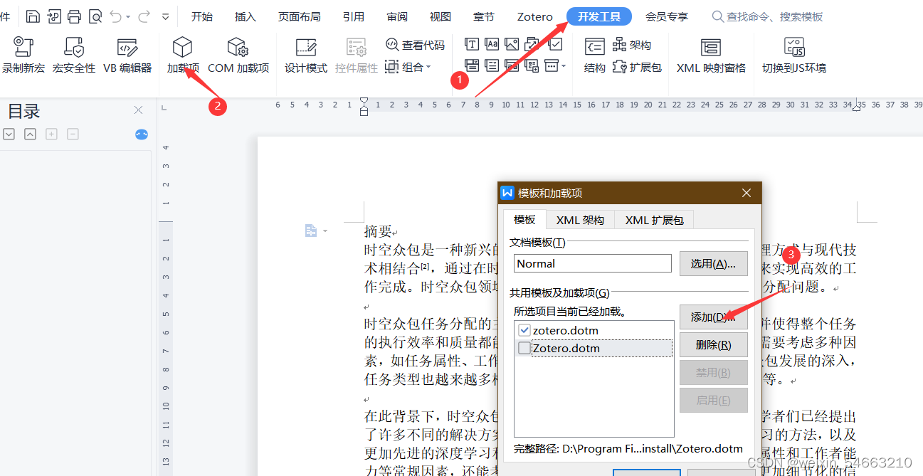Screen dimensions: 923x476
Task: Insert a rich text (Aa) content control
Action: click(492, 44)
